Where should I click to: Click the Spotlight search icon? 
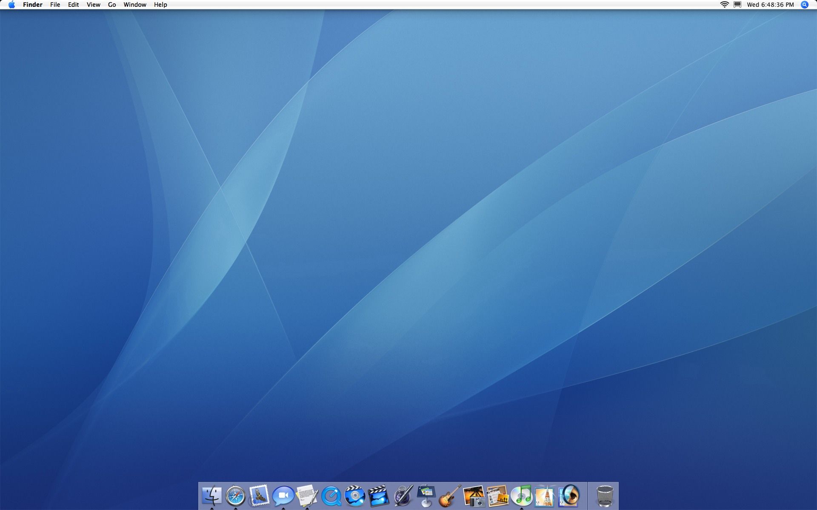click(x=804, y=5)
